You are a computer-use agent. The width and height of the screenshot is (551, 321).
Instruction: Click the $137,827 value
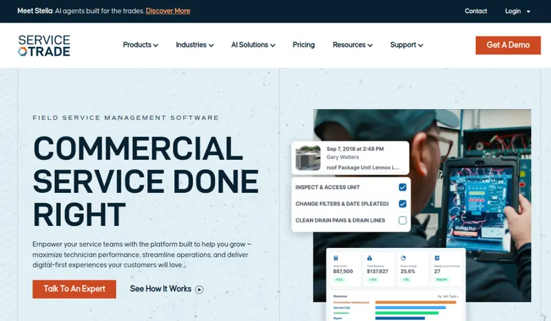377,271
